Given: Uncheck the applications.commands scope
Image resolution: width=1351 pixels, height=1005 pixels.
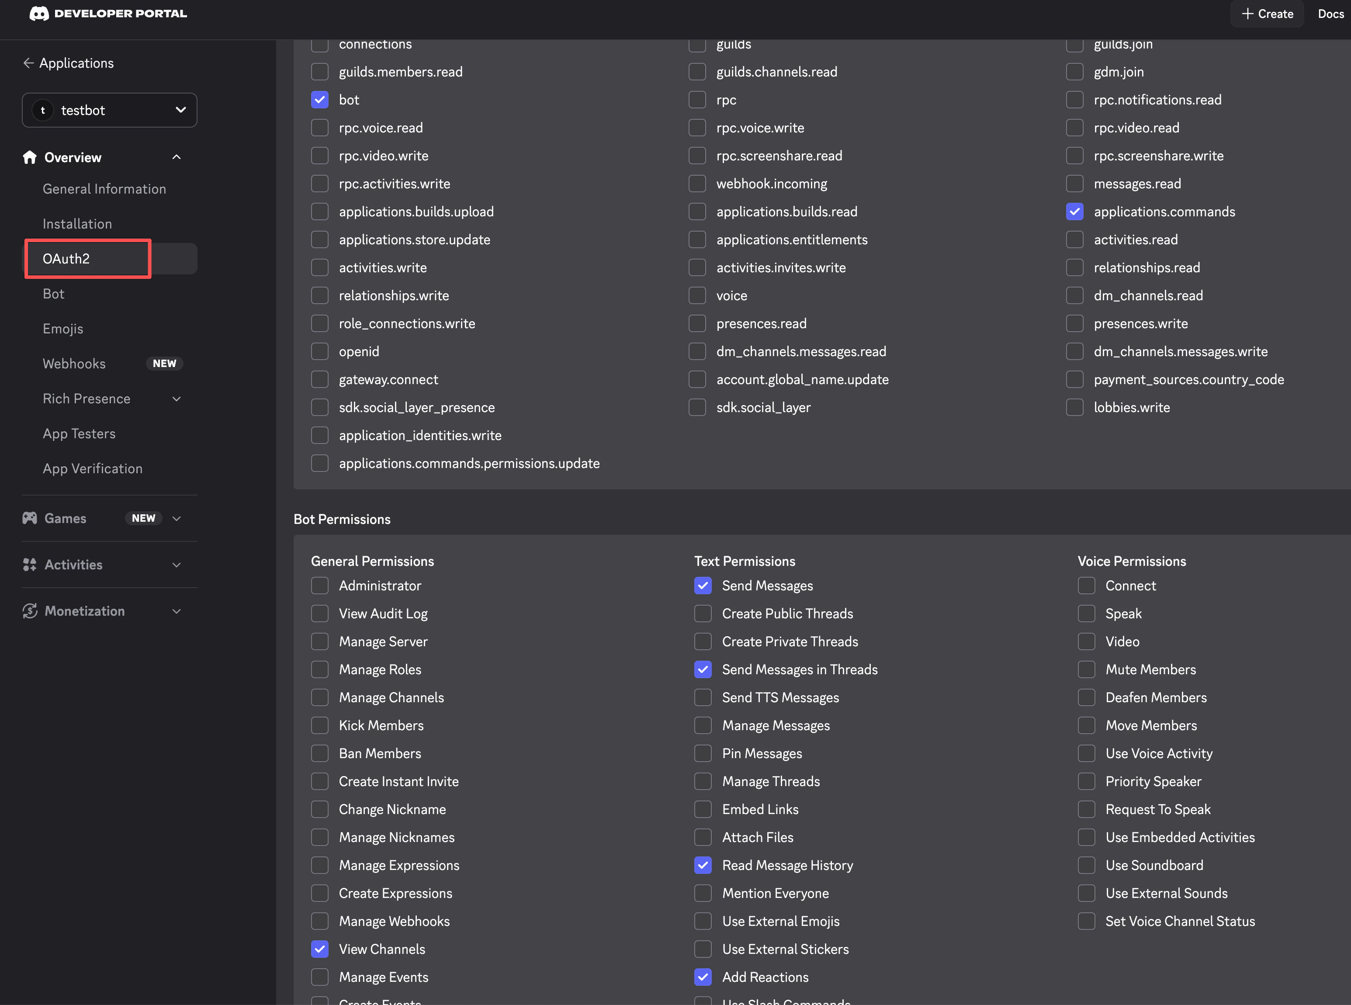Looking at the screenshot, I should pos(1075,212).
